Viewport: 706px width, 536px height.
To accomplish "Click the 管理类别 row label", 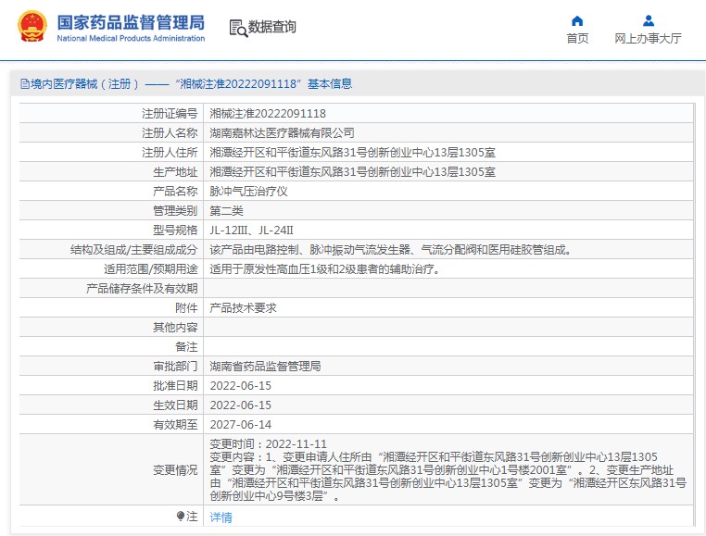I will point(175,211).
